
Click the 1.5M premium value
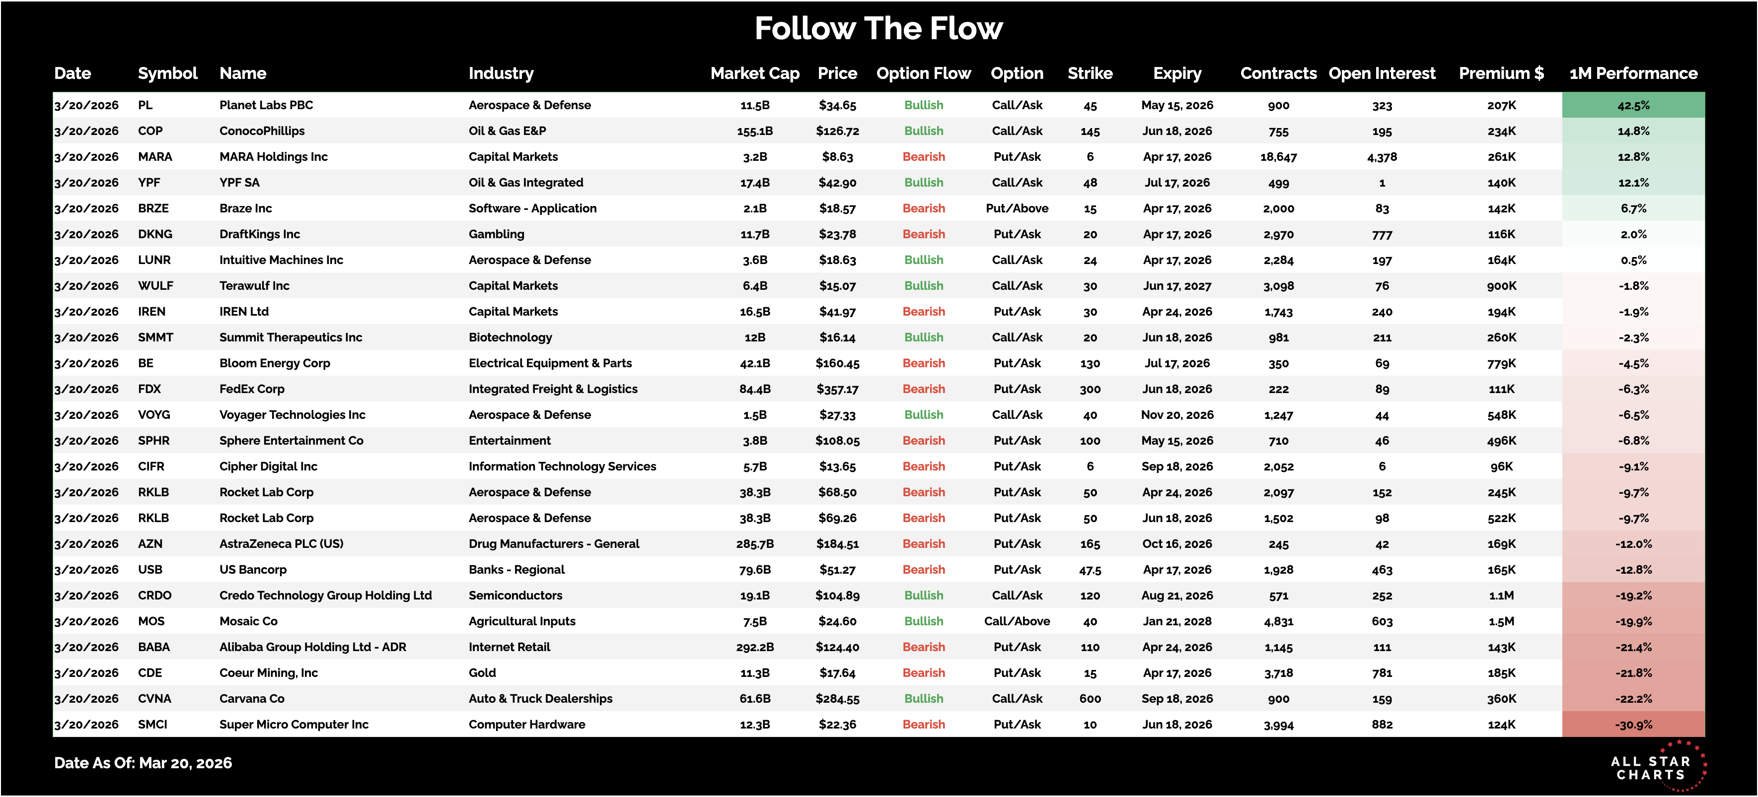[1501, 622]
